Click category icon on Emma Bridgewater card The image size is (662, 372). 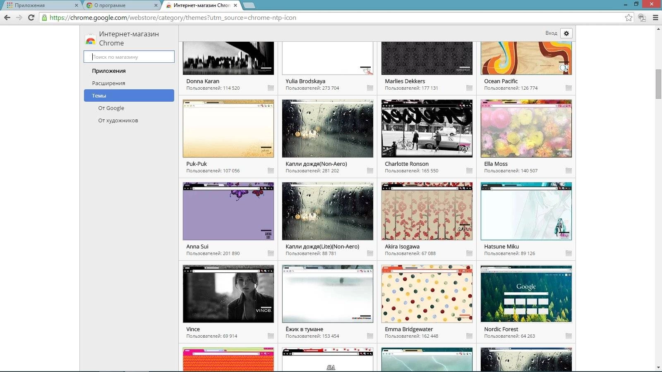(x=469, y=336)
